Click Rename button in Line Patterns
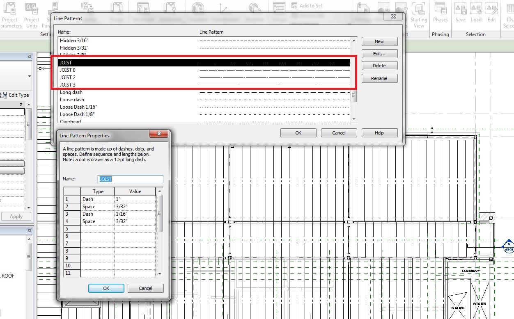 tap(379, 78)
